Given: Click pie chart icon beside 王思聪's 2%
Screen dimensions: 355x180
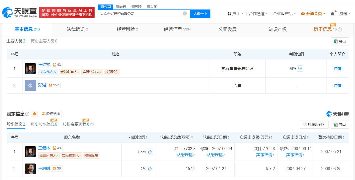Looking at the screenshot, I should [x=150, y=169].
